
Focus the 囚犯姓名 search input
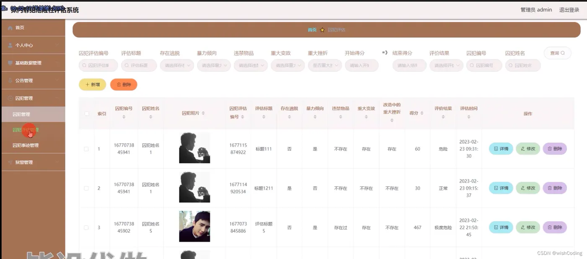click(523, 65)
